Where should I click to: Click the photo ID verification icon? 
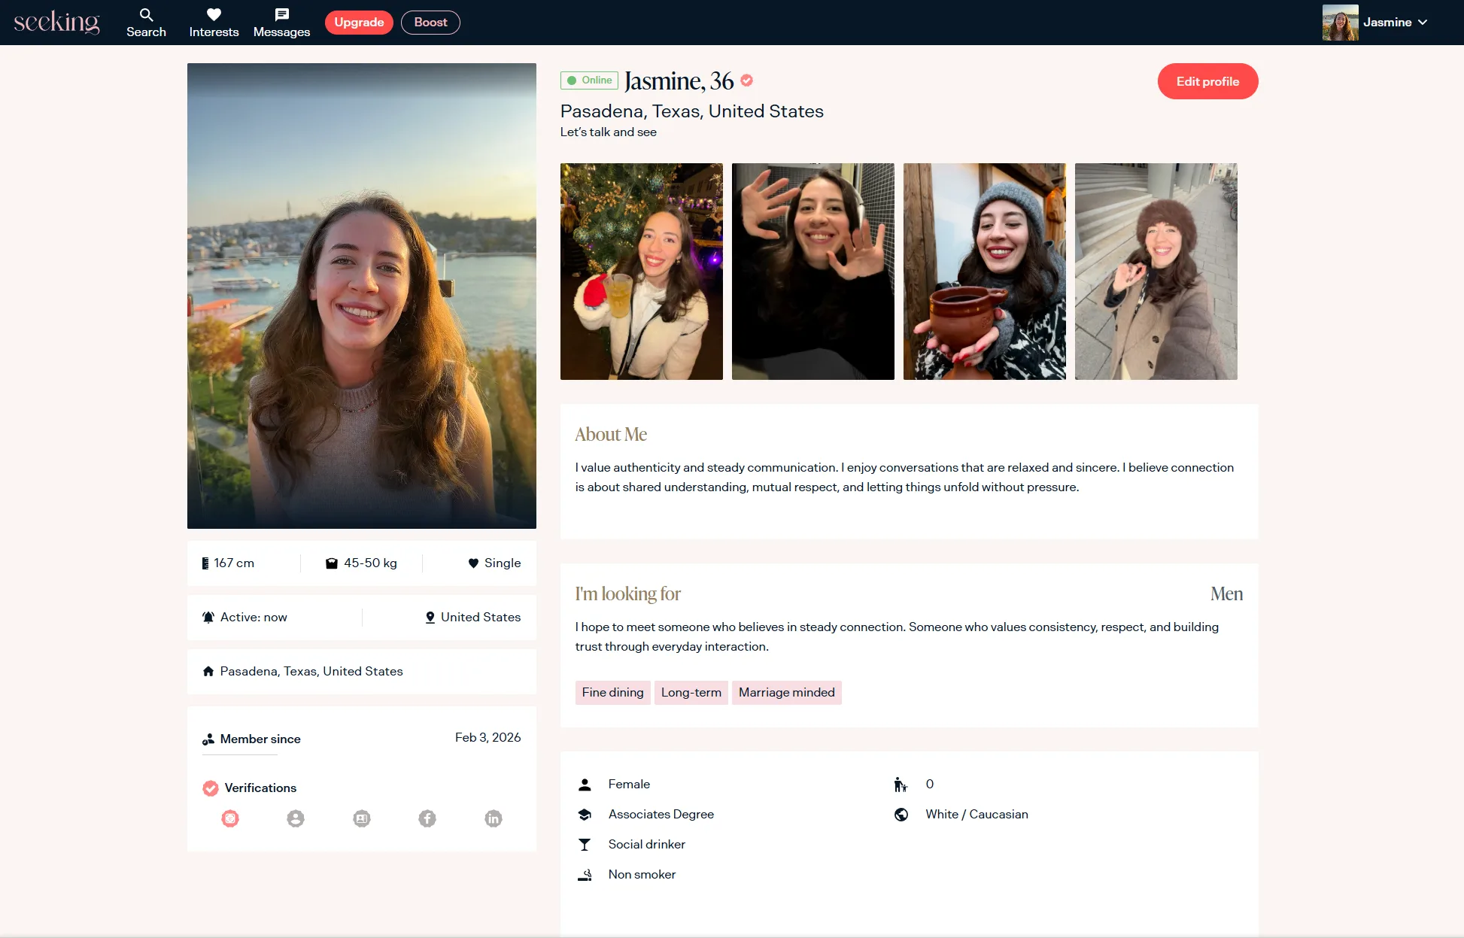[362, 818]
